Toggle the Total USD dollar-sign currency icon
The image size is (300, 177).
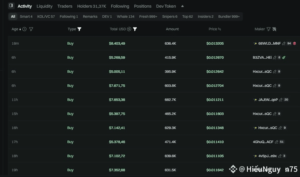pyautogui.click(x=129, y=29)
